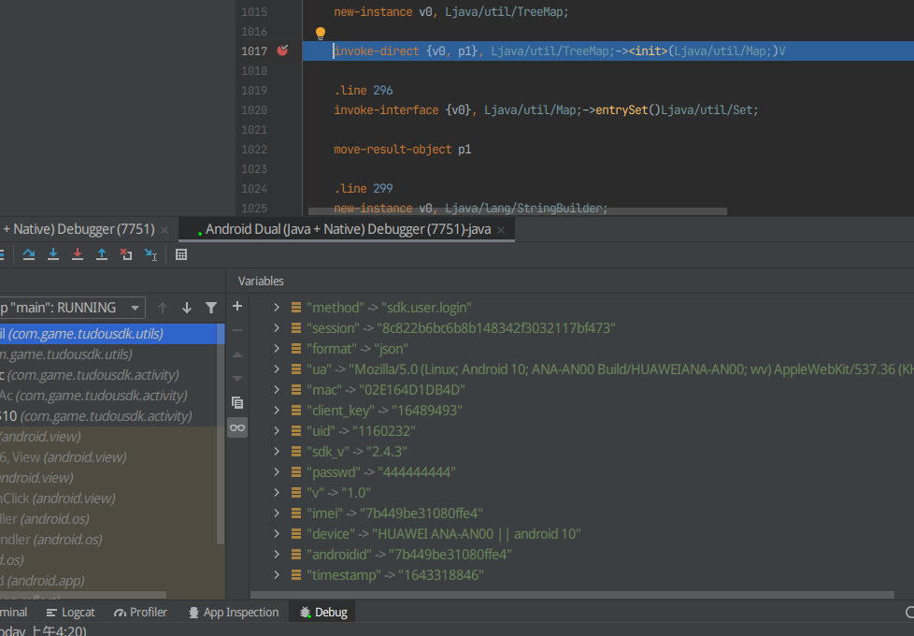Click the ".line 296" code line
This screenshot has width=914, height=636.
[x=364, y=91]
